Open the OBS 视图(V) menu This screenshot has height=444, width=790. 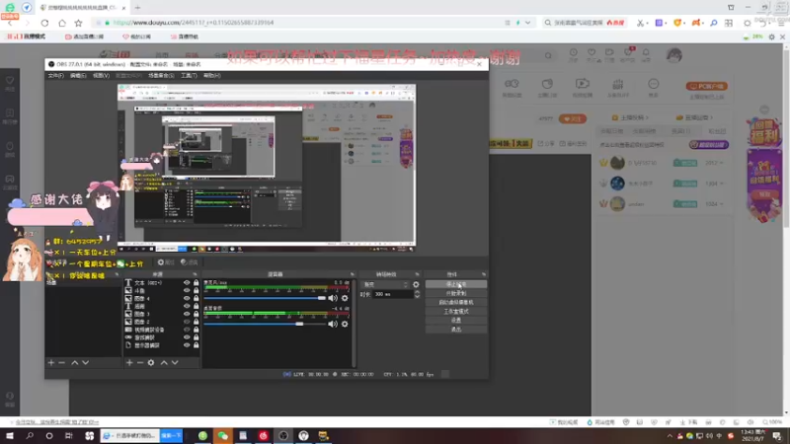(x=101, y=76)
